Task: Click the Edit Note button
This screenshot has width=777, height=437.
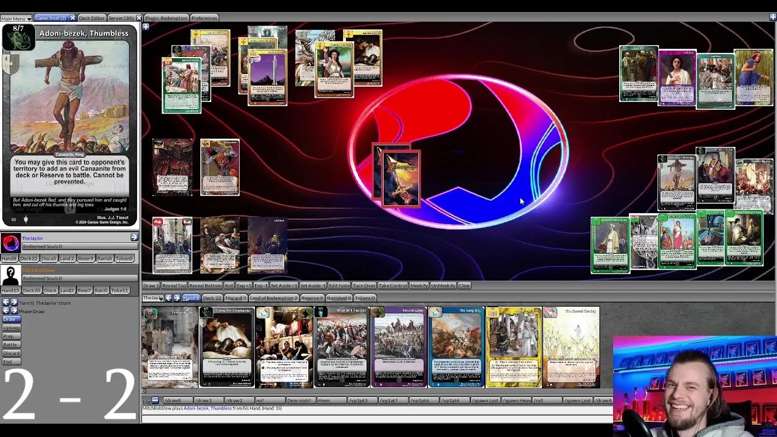Action: coord(339,285)
